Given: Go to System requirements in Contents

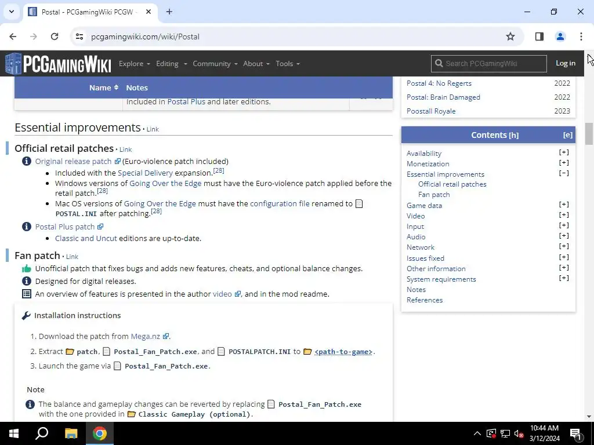Looking at the screenshot, I should tap(441, 279).
